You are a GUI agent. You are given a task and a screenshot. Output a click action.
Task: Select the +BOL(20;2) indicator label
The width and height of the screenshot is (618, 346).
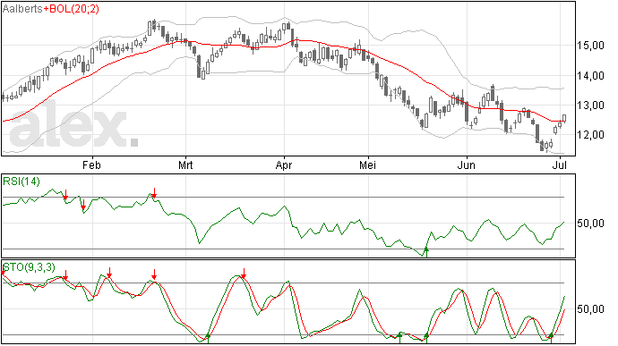(71, 9)
